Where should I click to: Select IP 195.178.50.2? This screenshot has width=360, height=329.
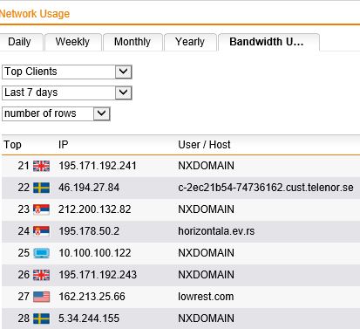point(89,231)
